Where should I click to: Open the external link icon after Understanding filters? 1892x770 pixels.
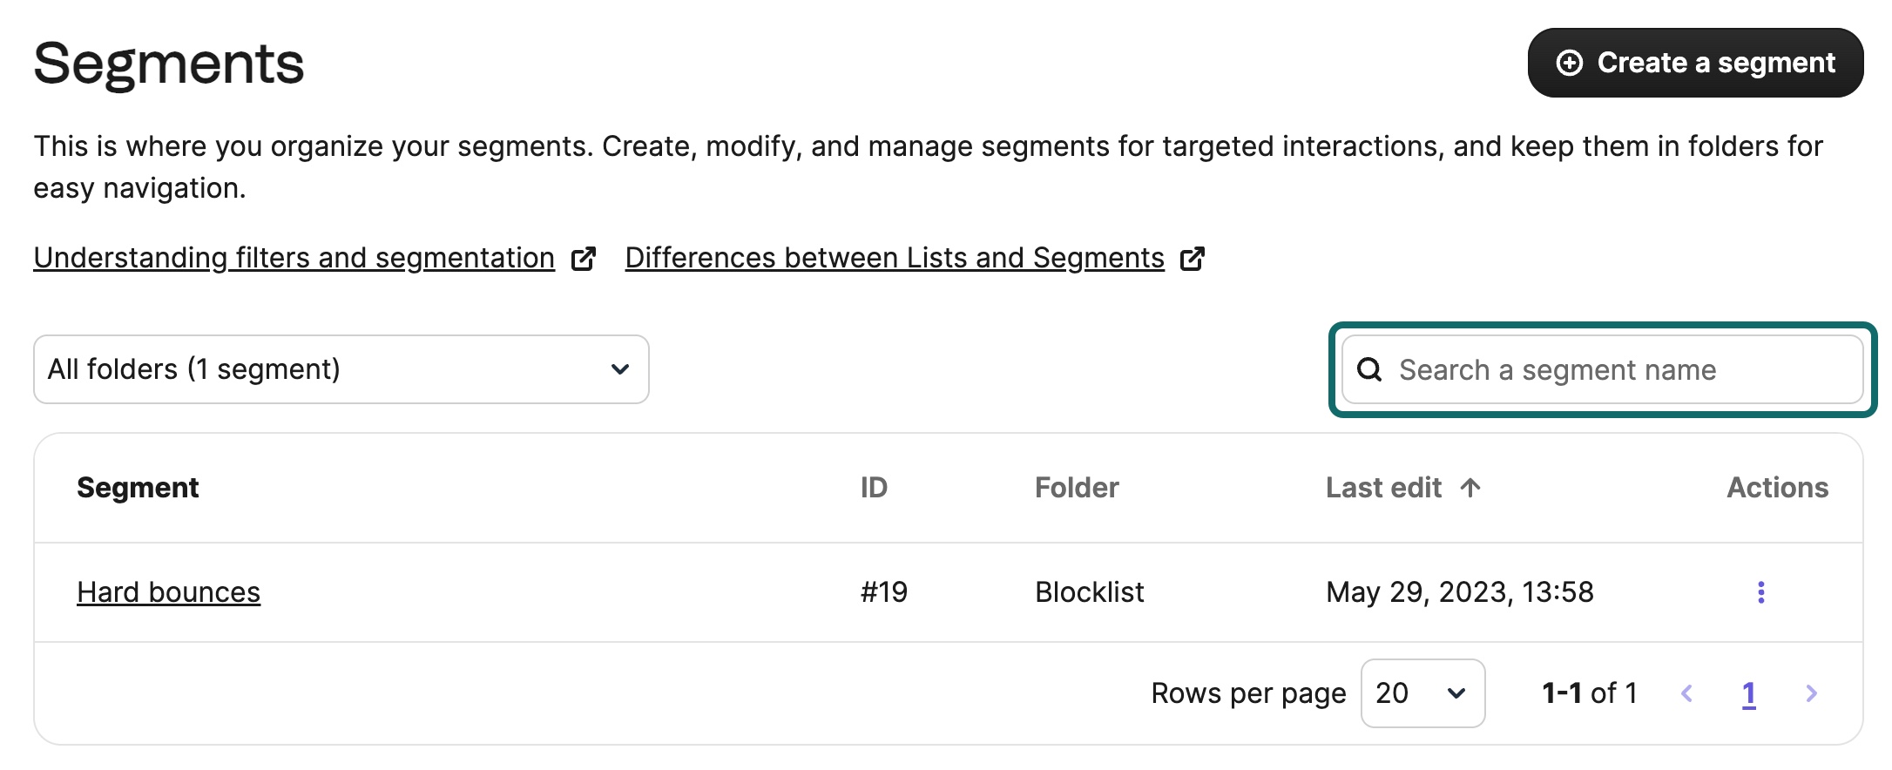pyautogui.click(x=583, y=259)
